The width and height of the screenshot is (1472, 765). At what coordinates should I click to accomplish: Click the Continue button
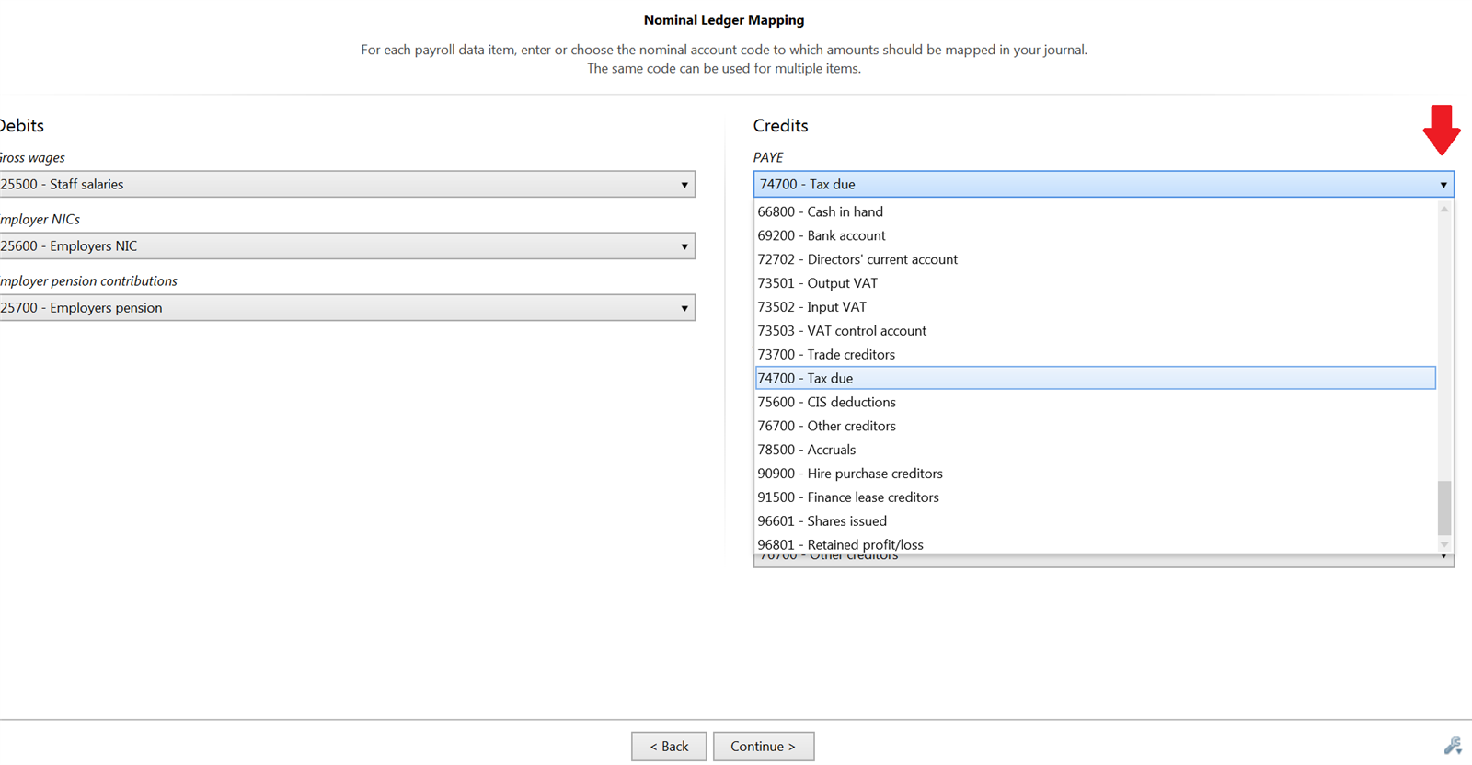(764, 747)
